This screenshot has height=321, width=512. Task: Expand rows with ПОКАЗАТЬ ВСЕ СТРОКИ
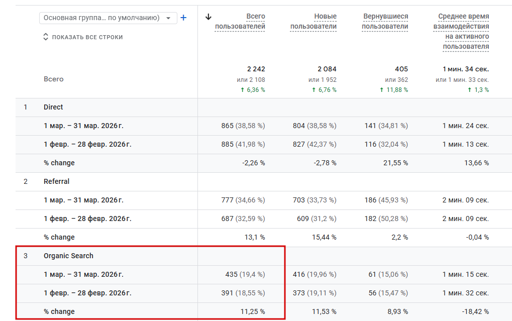pyautogui.click(x=83, y=37)
